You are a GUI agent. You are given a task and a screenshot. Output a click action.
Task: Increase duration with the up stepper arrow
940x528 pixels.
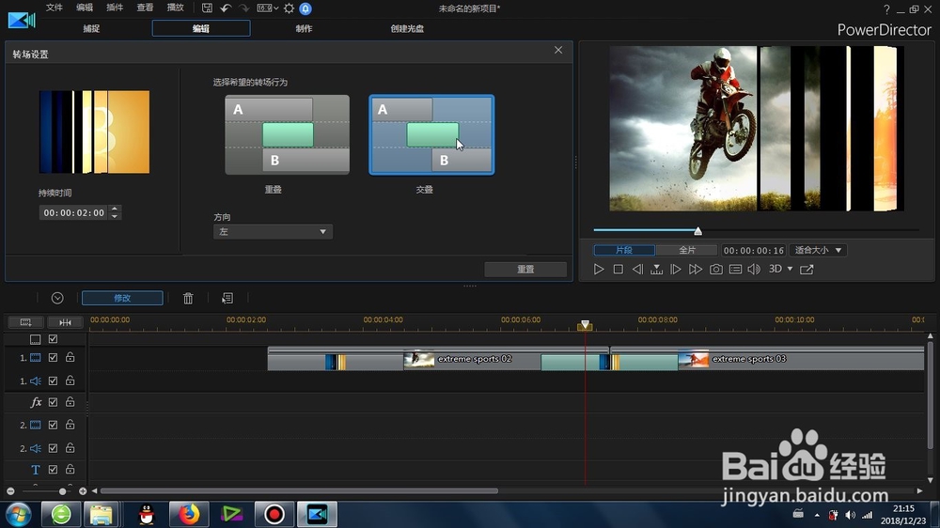pyautogui.click(x=115, y=209)
